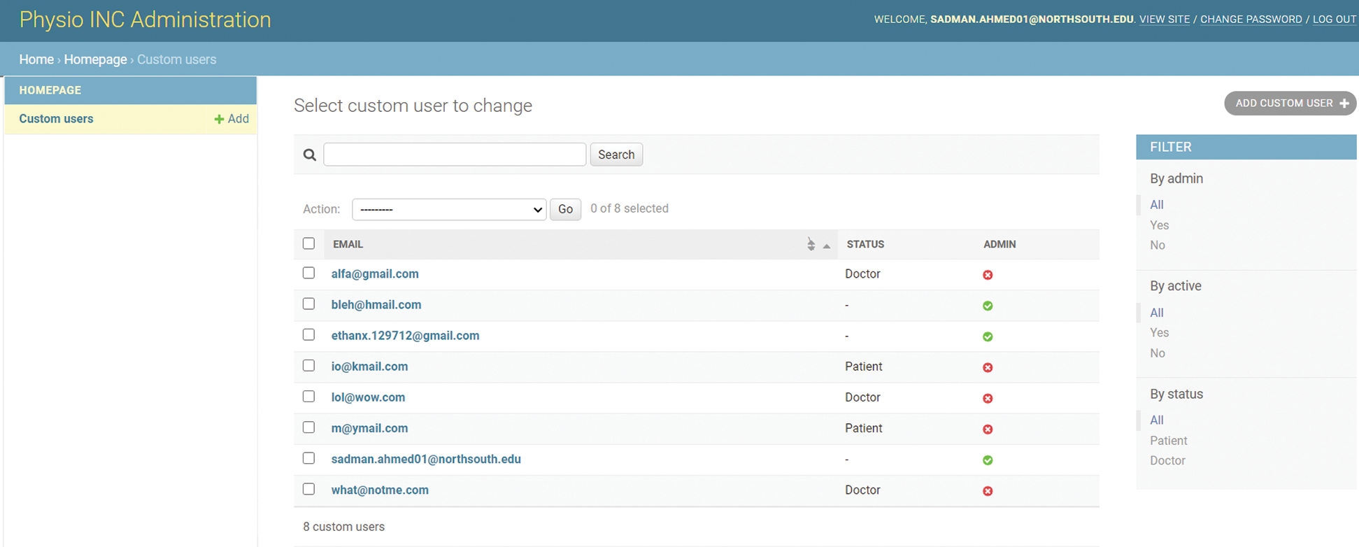Screen dimensions: 1359x547
Task: Click the Search button
Action: click(616, 155)
